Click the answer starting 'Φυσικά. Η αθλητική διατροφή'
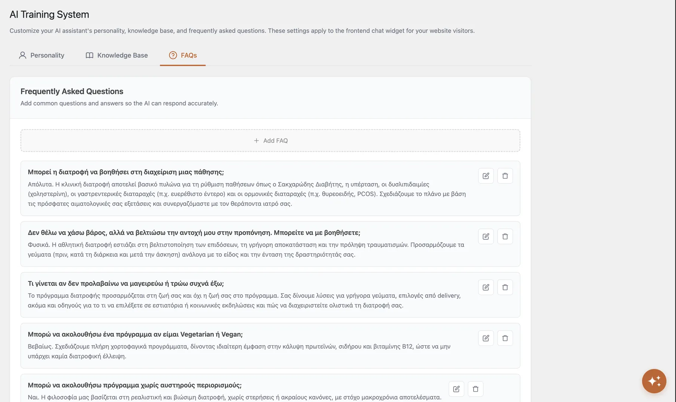Image resolution: width=676 pixels, height=402 pixels. 246,250
